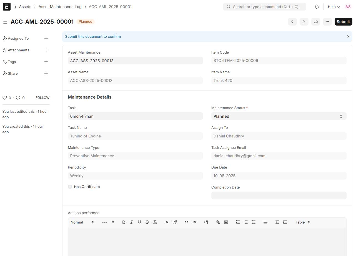The width and height of the screenshot is (356, 256).
Task: Open the Maintenance Status dropdown
Action: point(279,116)
